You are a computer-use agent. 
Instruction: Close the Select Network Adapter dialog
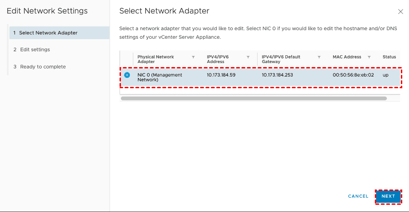click(400, 11)
